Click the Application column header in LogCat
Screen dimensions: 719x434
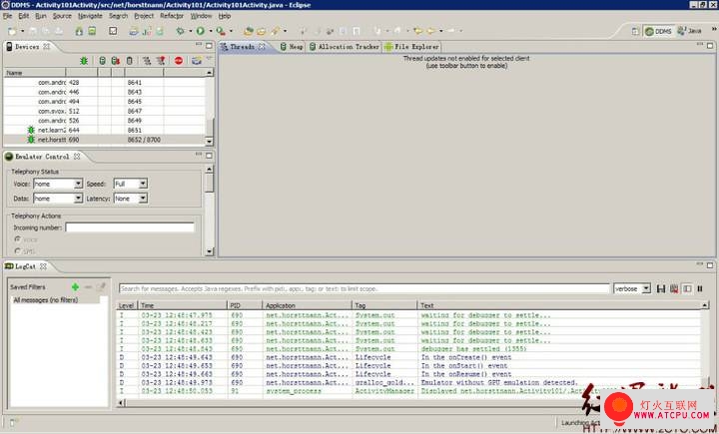coord(307,305)
